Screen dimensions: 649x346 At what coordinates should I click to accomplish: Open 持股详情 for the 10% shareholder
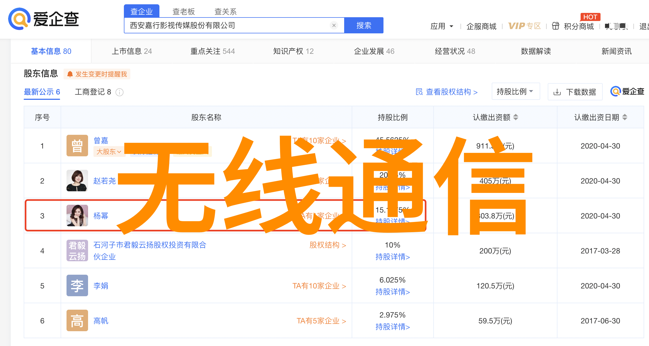point(393,257)
